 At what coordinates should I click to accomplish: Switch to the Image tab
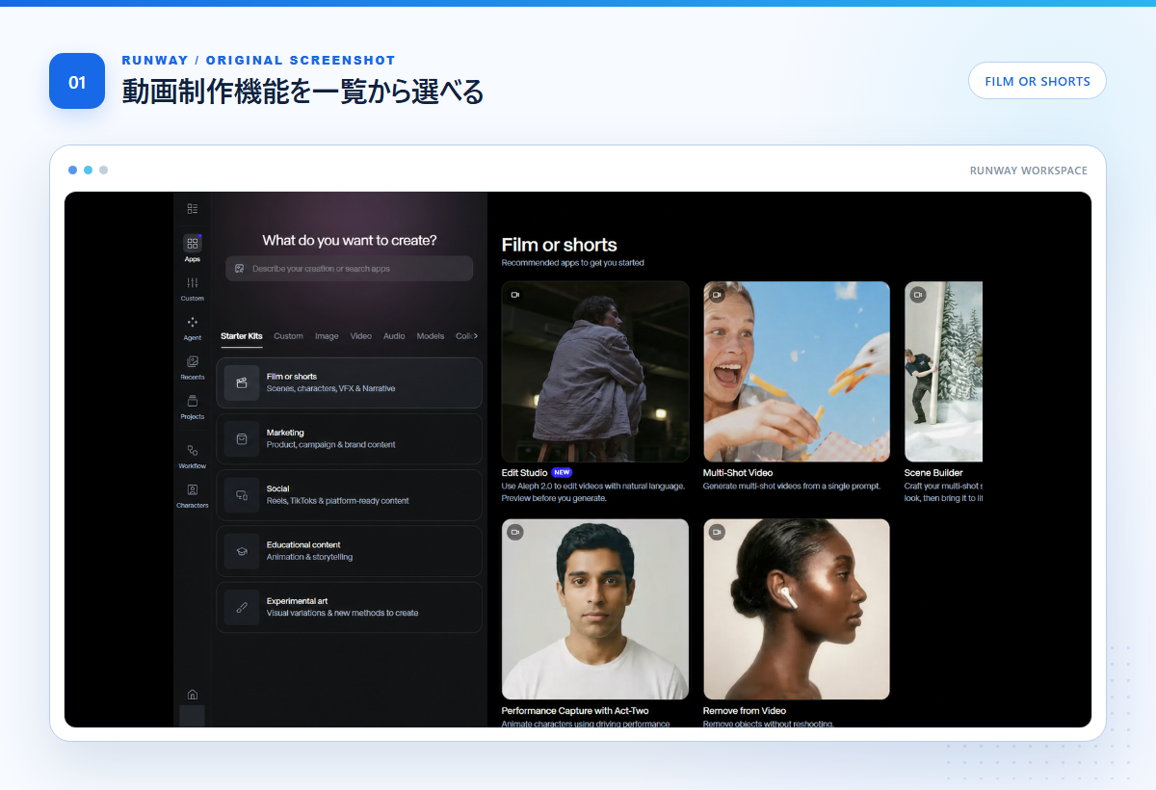click(327, 336)
